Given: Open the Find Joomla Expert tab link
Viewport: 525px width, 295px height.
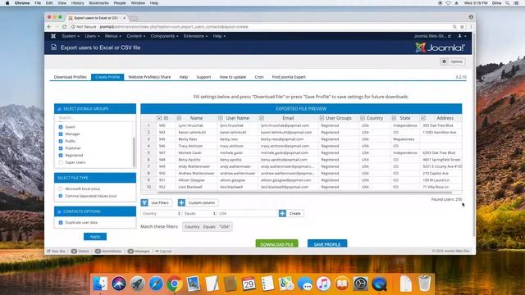Looking at the screenshot, I should click(x=289, y=77).
